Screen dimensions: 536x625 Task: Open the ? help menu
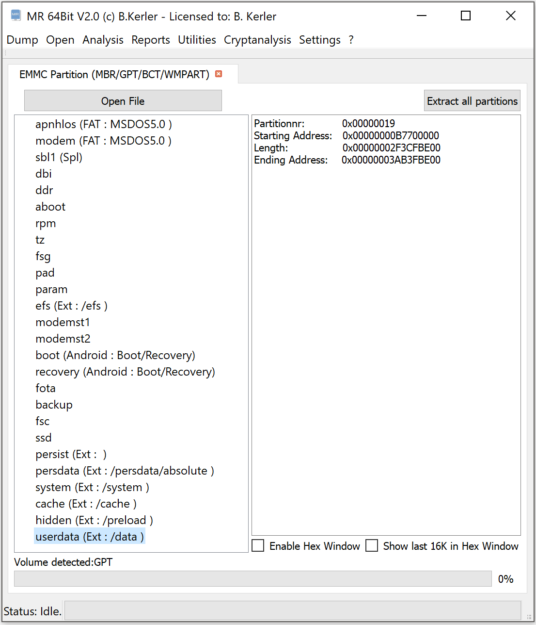coord(351,40)
